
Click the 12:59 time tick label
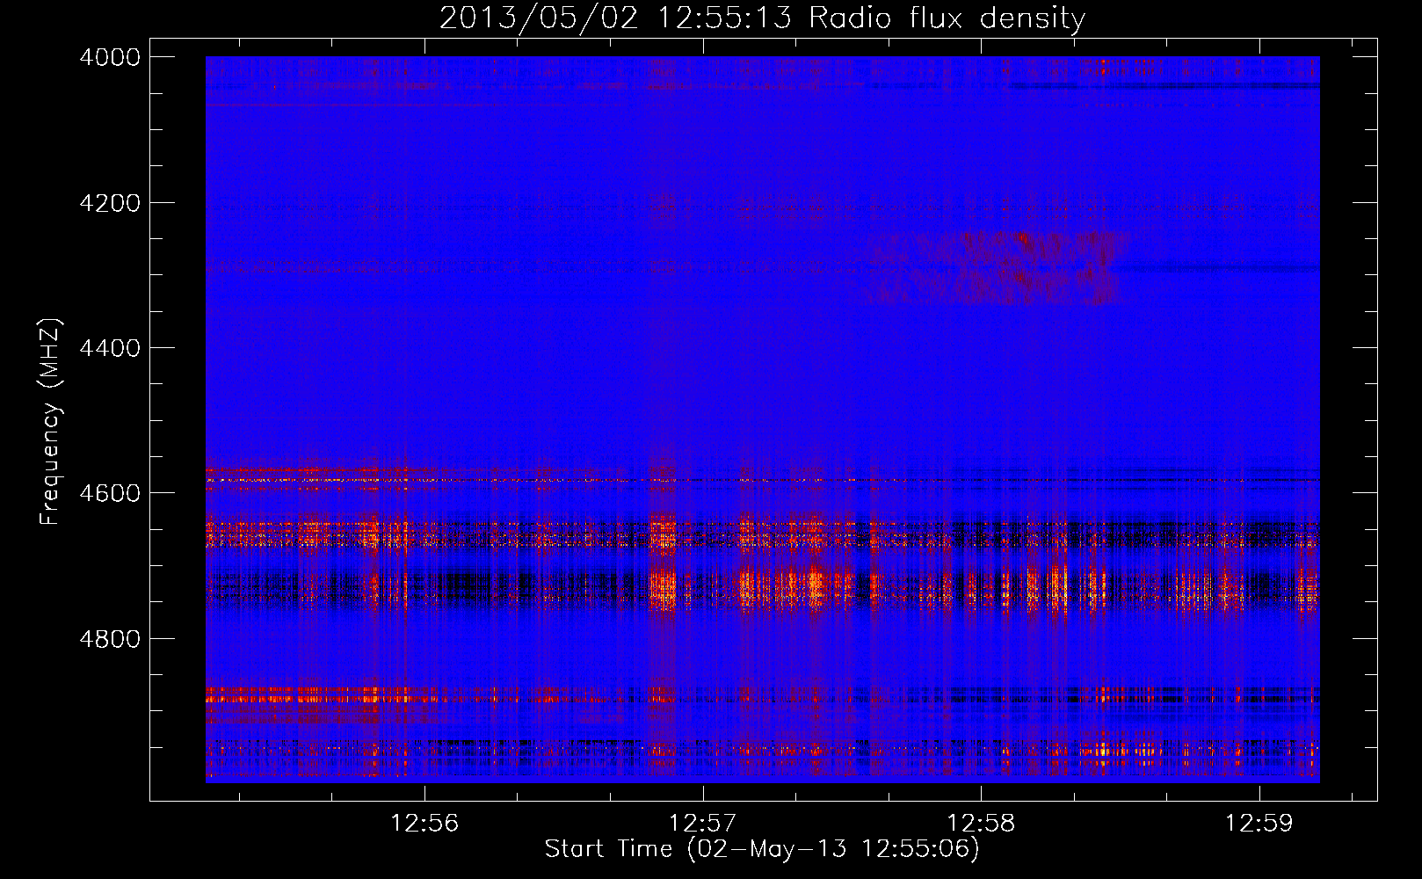(x=1259, y=824)
